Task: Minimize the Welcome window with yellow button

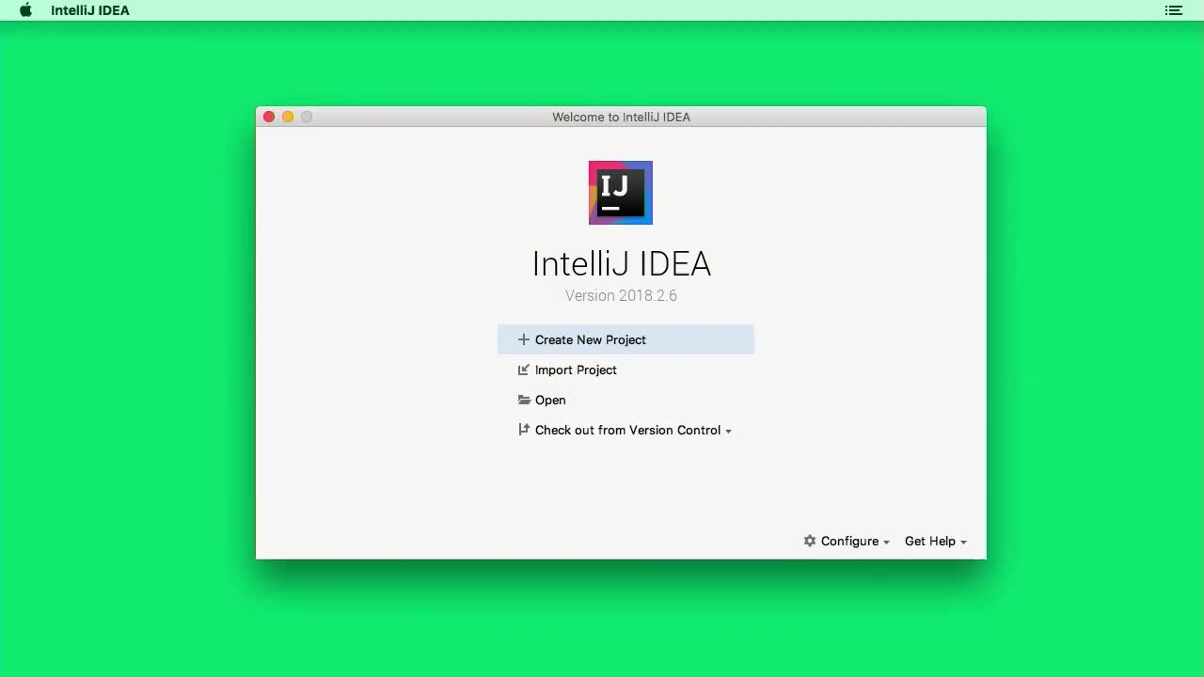Action: pyautogui.click(x=288, y=117)
